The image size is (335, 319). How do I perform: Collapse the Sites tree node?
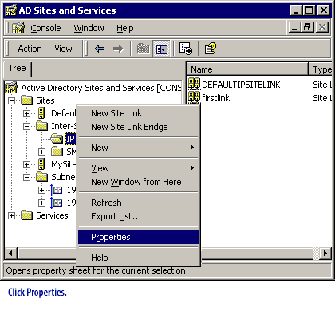click(x=11, y=100)
